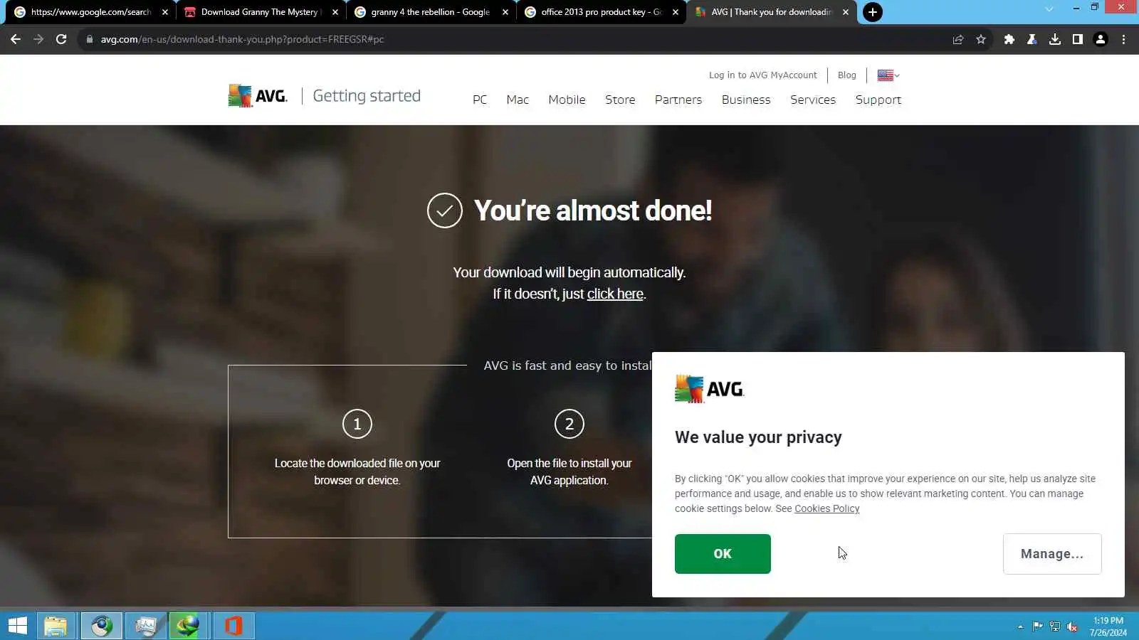This screenshot has width=1139, height=640.
Task: Open the browser profile avatar
Action: (x=1101, y=39)
